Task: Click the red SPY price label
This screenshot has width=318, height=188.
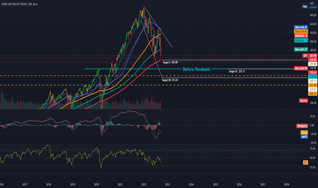Action: (305, 55)
